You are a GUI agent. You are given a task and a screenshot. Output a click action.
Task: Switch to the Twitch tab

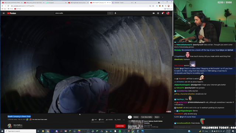(x=122, y=3)
